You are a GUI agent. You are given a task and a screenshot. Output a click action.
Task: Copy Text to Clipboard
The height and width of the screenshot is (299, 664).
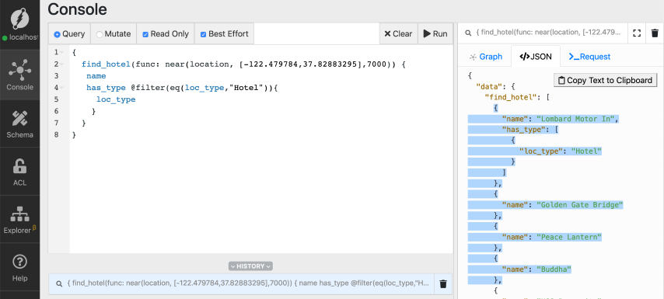605,80
